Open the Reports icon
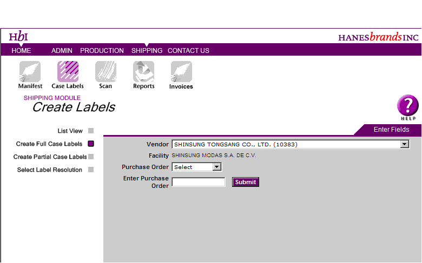422x263 pixels. tap(143, 72)
